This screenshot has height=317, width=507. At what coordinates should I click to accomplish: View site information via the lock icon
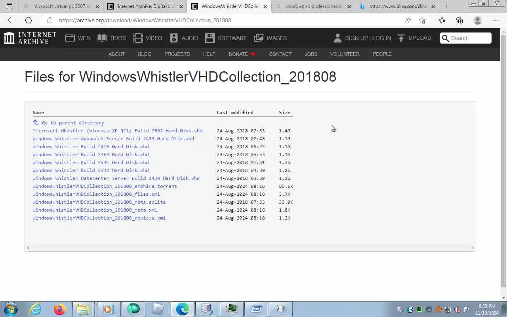pos(50,20)
